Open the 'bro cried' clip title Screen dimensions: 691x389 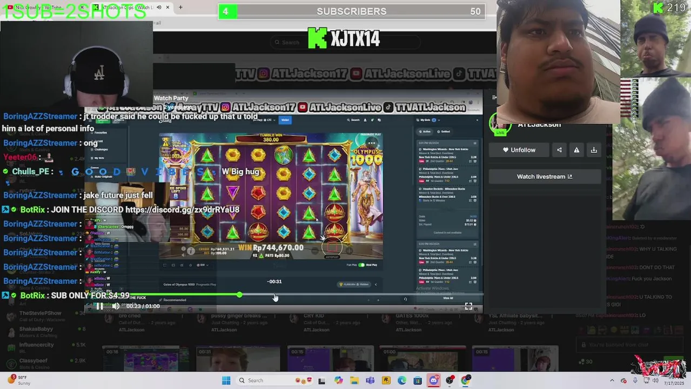130,316
